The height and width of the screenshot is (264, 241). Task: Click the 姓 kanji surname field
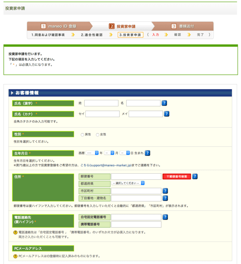(x=101, y=103)
